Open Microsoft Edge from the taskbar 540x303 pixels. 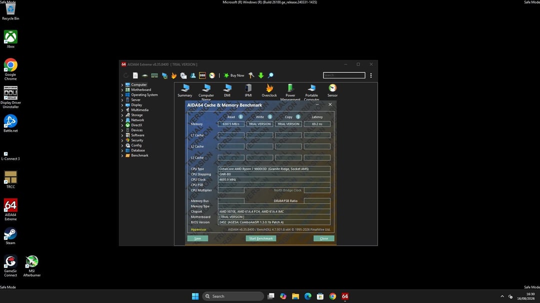click(x=308, y=296)
